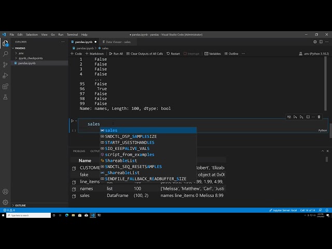Open notebook toolbar overflow ellipsis
The height and width of the screenshot is (249, 332).
coord(243,54)
